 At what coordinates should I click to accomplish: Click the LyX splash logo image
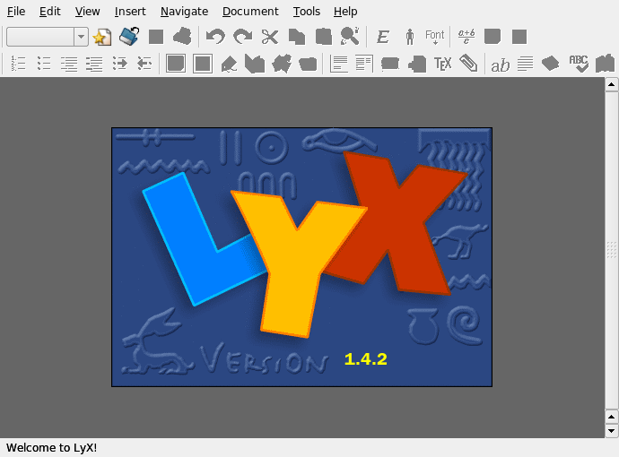coord(301,256)
